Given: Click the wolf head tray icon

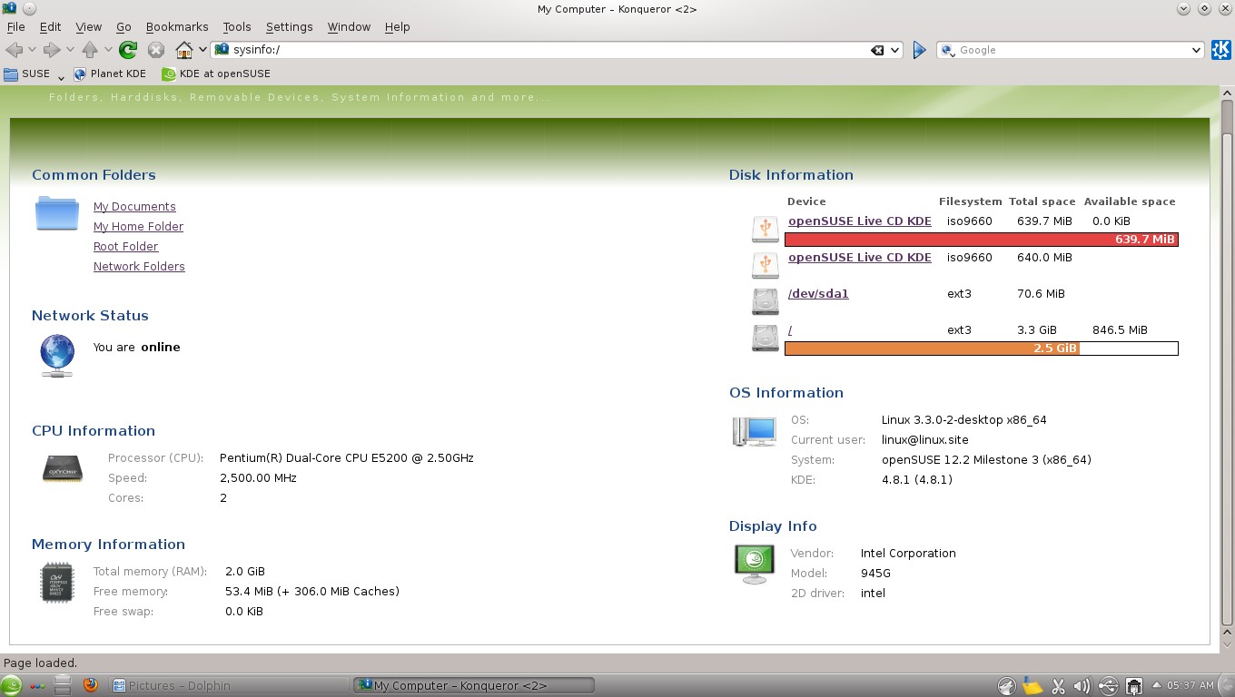Looking at the screenshot, I should (x=1006, y=686).
